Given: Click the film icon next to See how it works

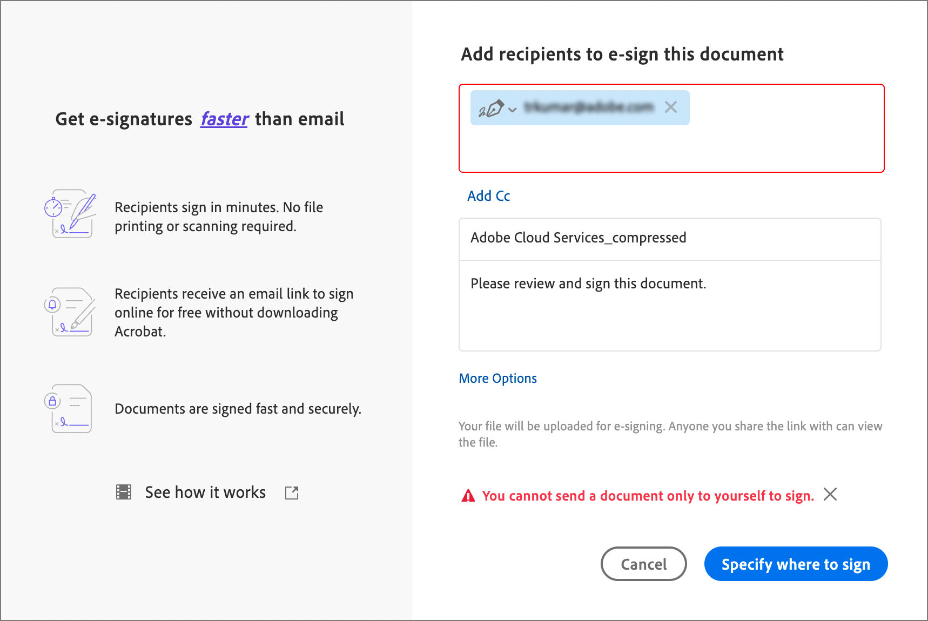Looking at the screenshot, I should click(123, 492).
